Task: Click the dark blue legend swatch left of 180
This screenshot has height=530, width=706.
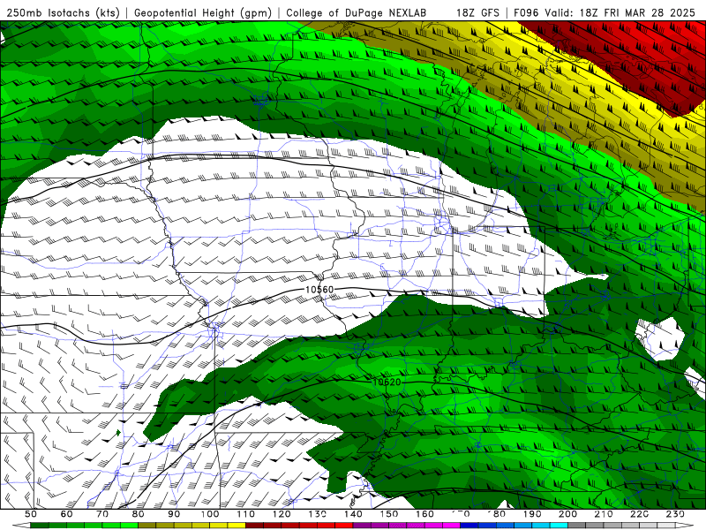Action: [469, 526]
